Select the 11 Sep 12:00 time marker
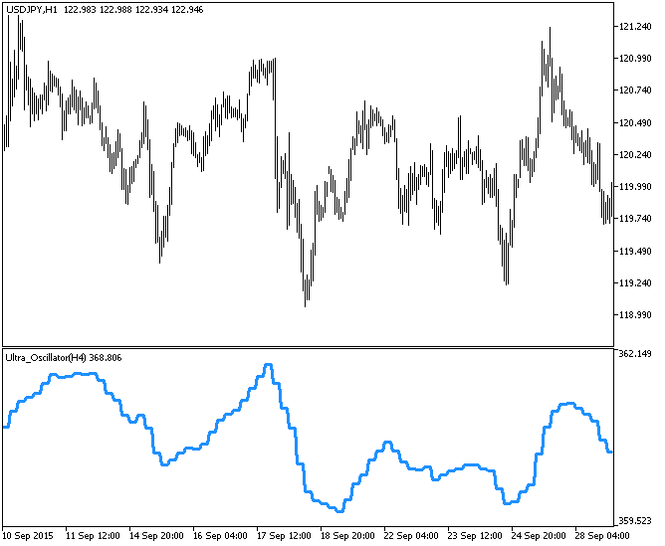The width and height of the screenshot is (665, 546). (x=95, y=536)
